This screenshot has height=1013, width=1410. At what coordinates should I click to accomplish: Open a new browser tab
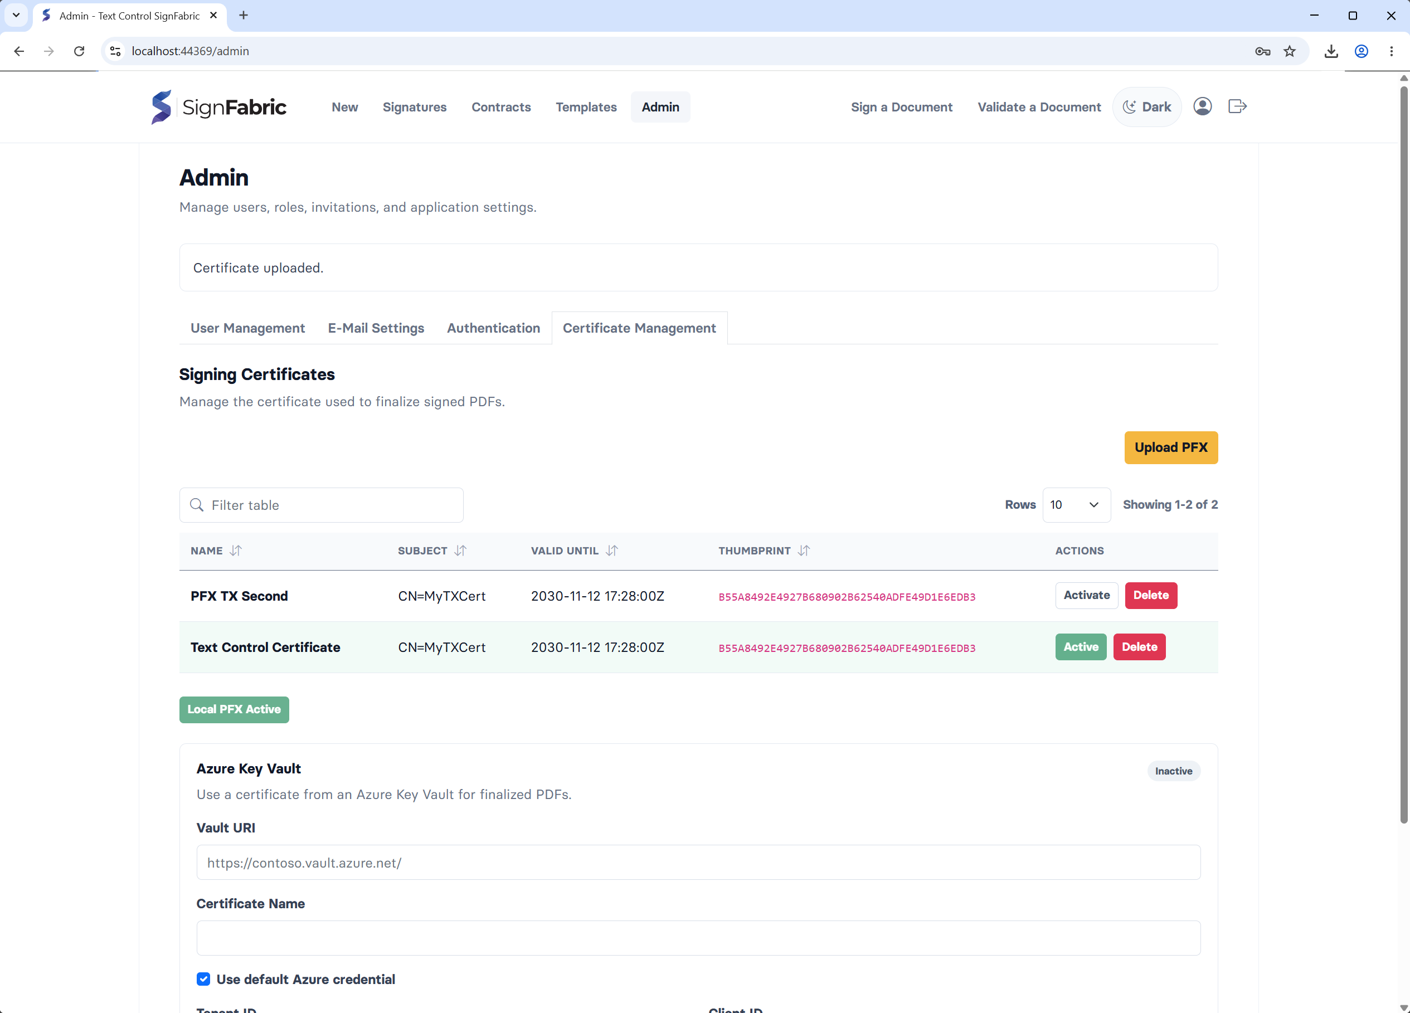pyautogui.click(x=244, y=16)
